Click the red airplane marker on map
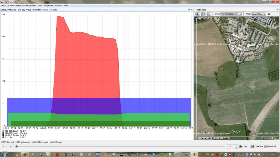This screenshot has height=157, width=280. pyautogui.click(x=223, y=69)
